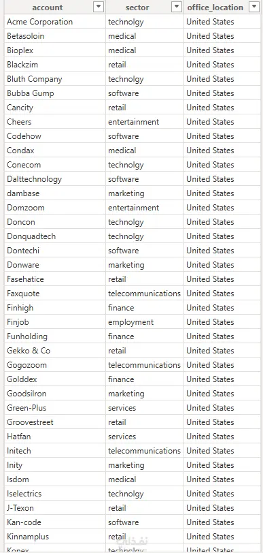The height and width of the screenshot is (553, 263).
Task: Click the J-Texon account cell
Action: [x=55, y=508]
